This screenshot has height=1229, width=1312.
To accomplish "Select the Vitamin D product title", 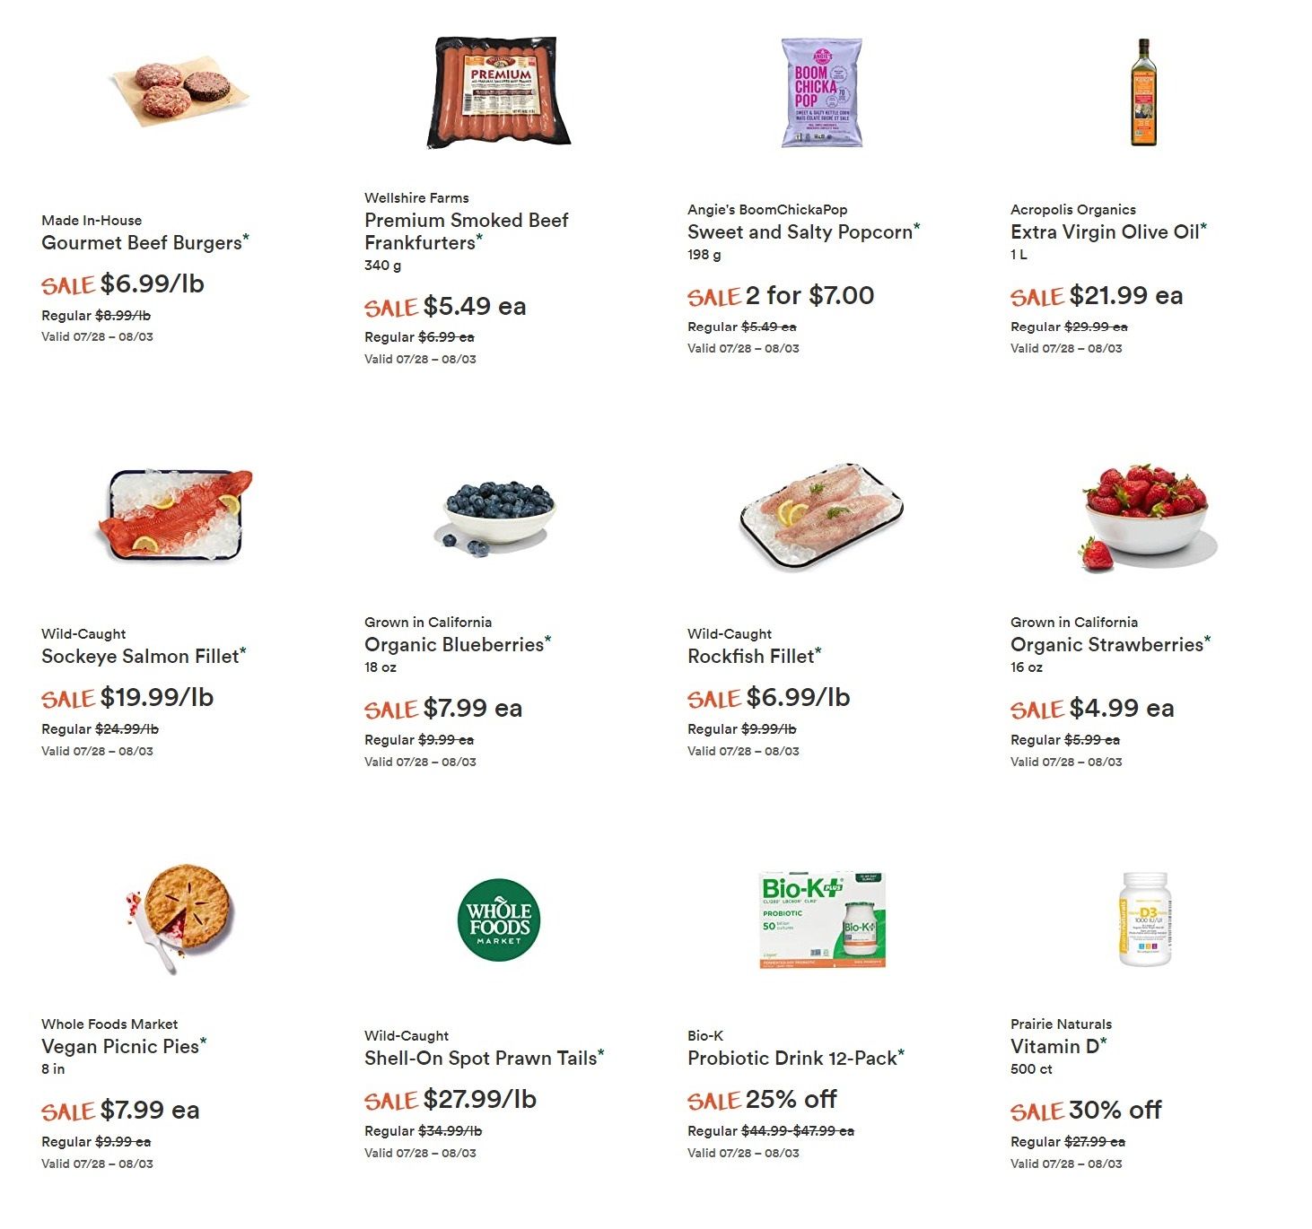I will click(1054, 1046).
